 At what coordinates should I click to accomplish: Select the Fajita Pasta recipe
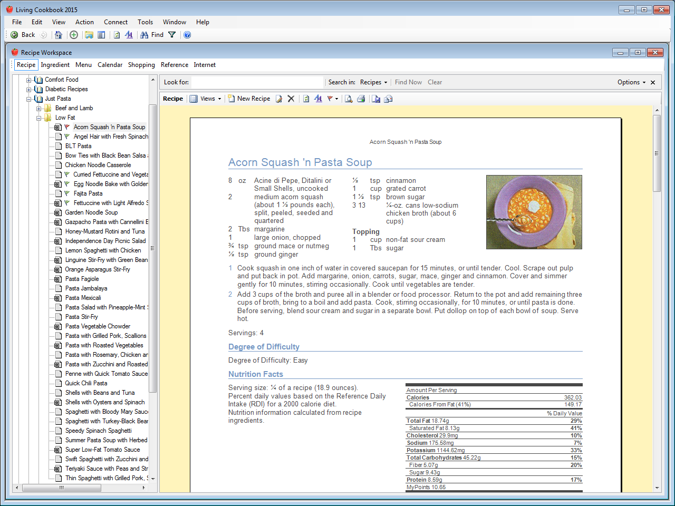tap(88, 193)
